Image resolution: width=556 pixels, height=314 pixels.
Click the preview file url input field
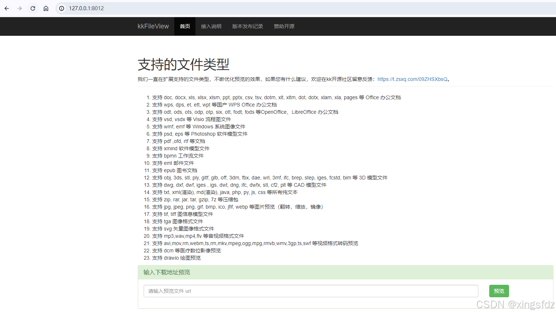pyautogui.click(x=311, y=291)
